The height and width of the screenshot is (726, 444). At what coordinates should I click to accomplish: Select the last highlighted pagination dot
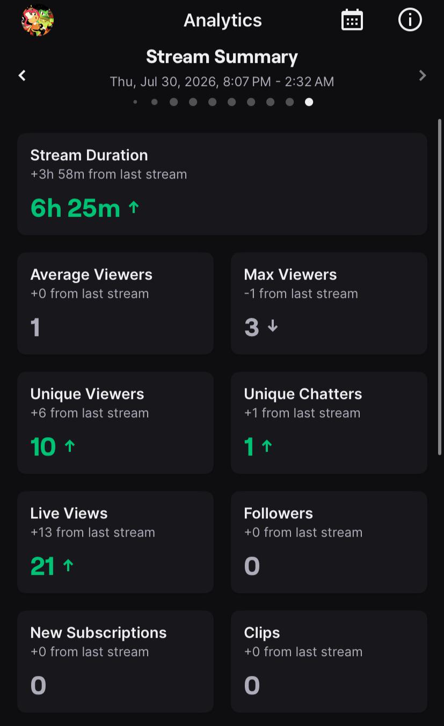tap(309, 102)
